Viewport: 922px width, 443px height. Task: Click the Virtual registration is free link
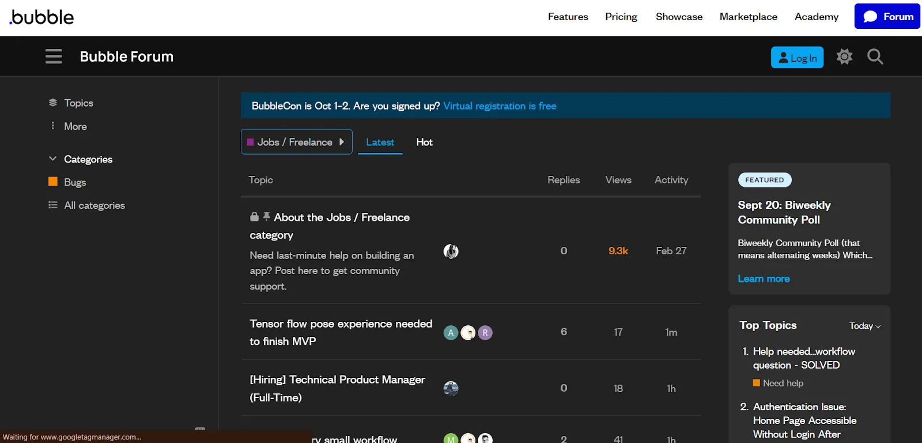(x=500, y=106)
